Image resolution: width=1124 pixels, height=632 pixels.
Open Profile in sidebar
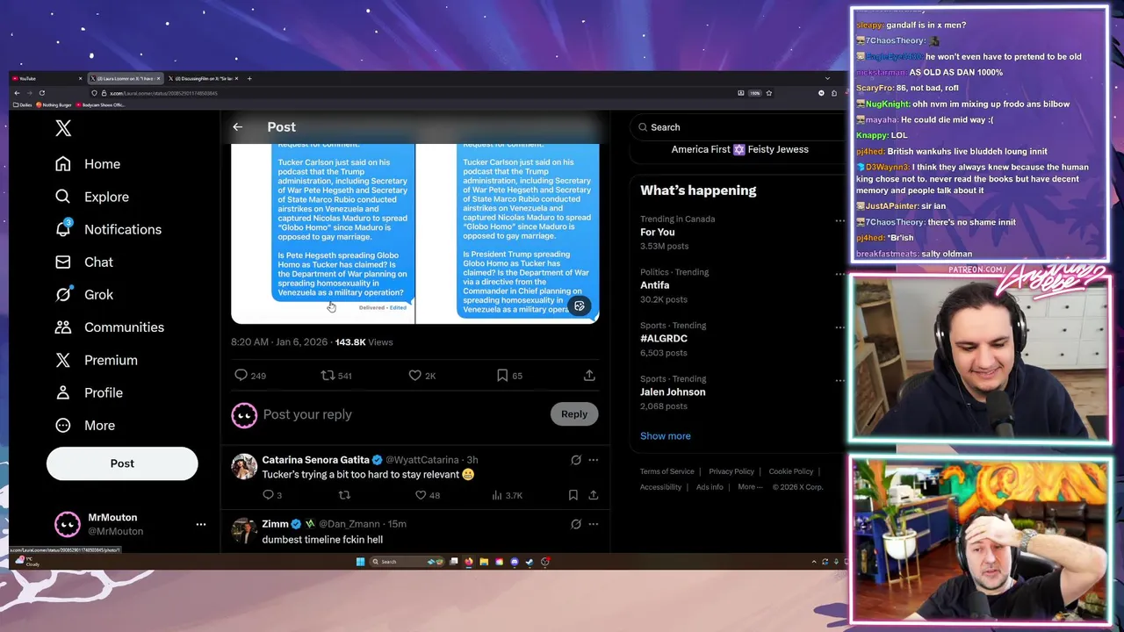point(89,392)
